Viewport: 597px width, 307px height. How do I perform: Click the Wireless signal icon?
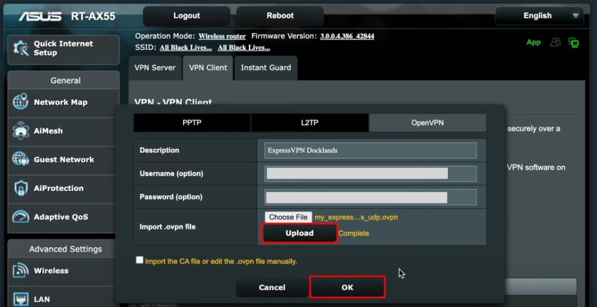[x=20, y=271]
